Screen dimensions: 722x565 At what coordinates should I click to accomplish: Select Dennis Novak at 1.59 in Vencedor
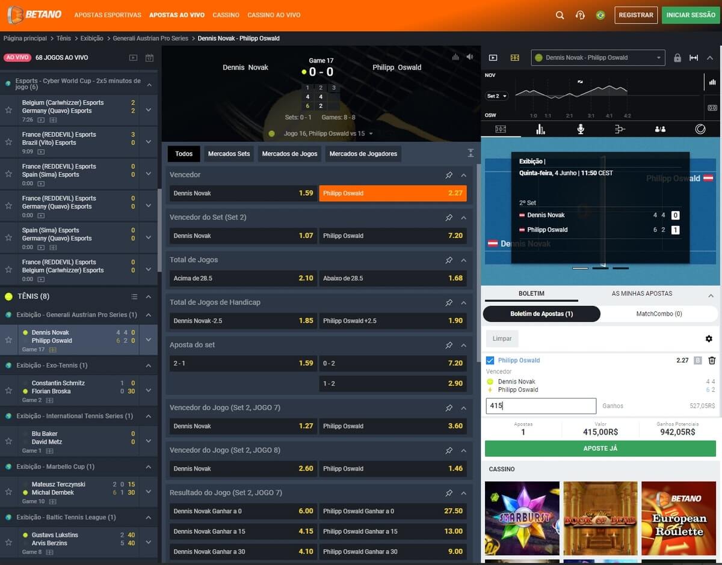242,194
